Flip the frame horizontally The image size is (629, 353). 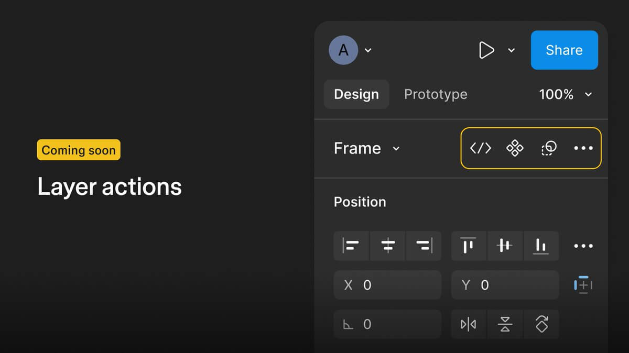tap(469, 324)
